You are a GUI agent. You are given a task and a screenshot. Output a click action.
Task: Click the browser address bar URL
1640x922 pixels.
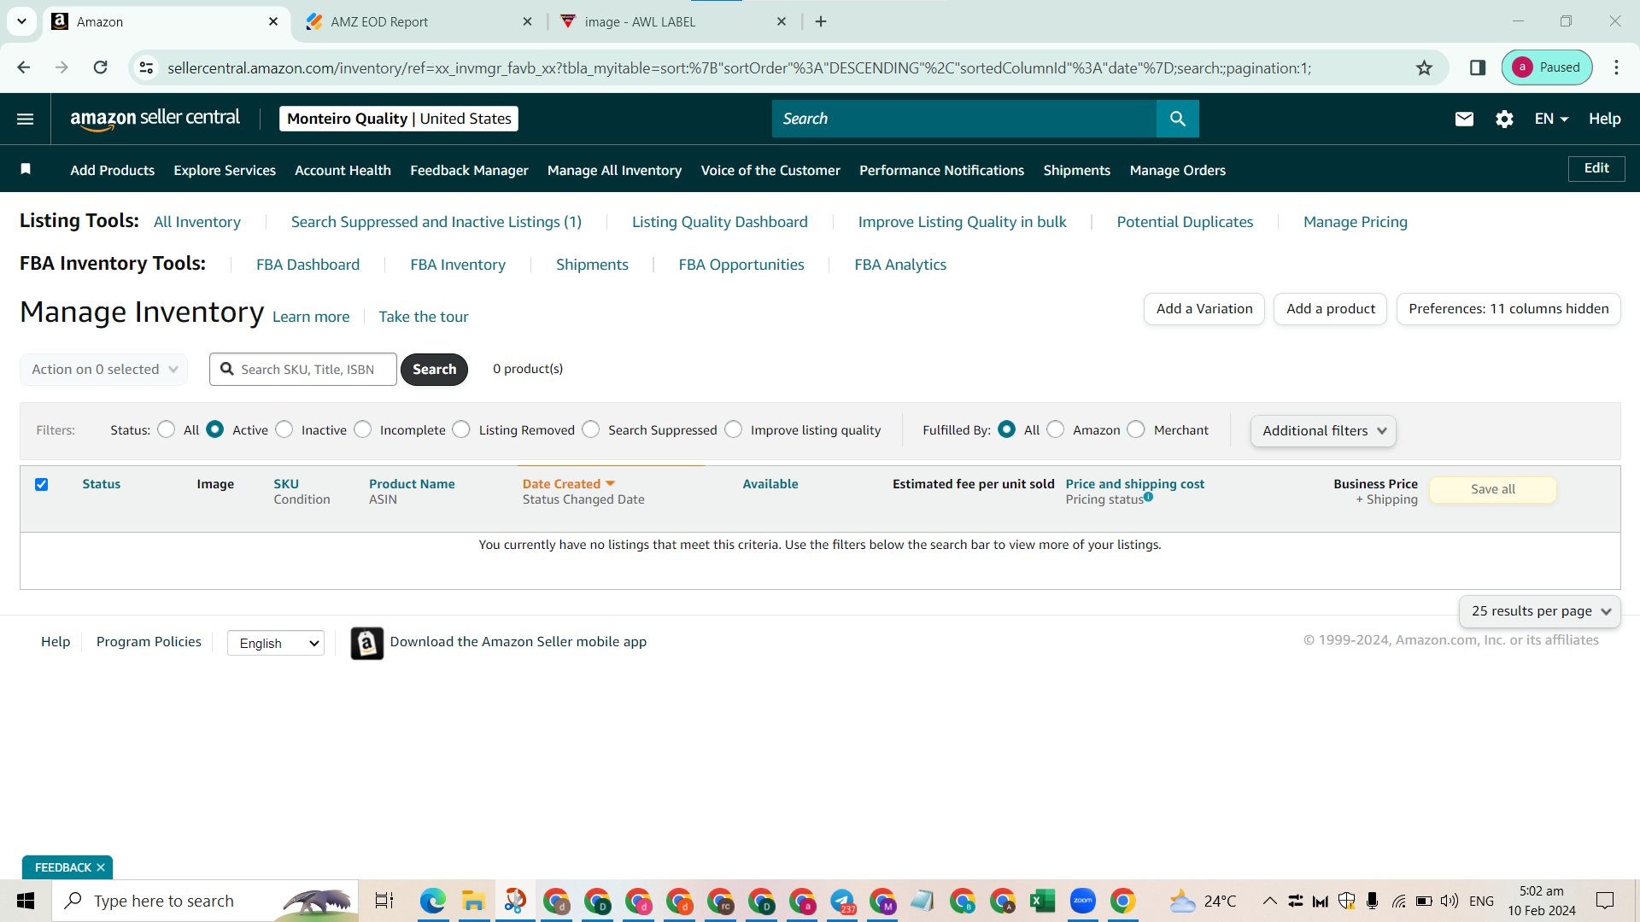click(739, 67)
